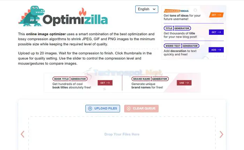Click USE button for Brand Name Generator
The width and height of the screenshot is (244, 150).
pos(184,83)
